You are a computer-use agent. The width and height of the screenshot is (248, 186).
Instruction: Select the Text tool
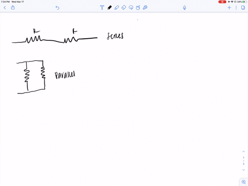(x=102, y=8)
